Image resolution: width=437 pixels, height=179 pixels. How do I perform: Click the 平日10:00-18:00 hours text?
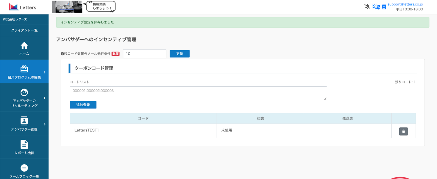click(x=409, y=9)
